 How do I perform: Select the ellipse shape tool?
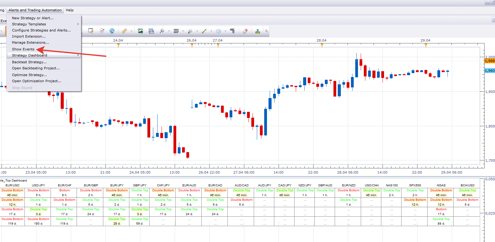(219, 31)
